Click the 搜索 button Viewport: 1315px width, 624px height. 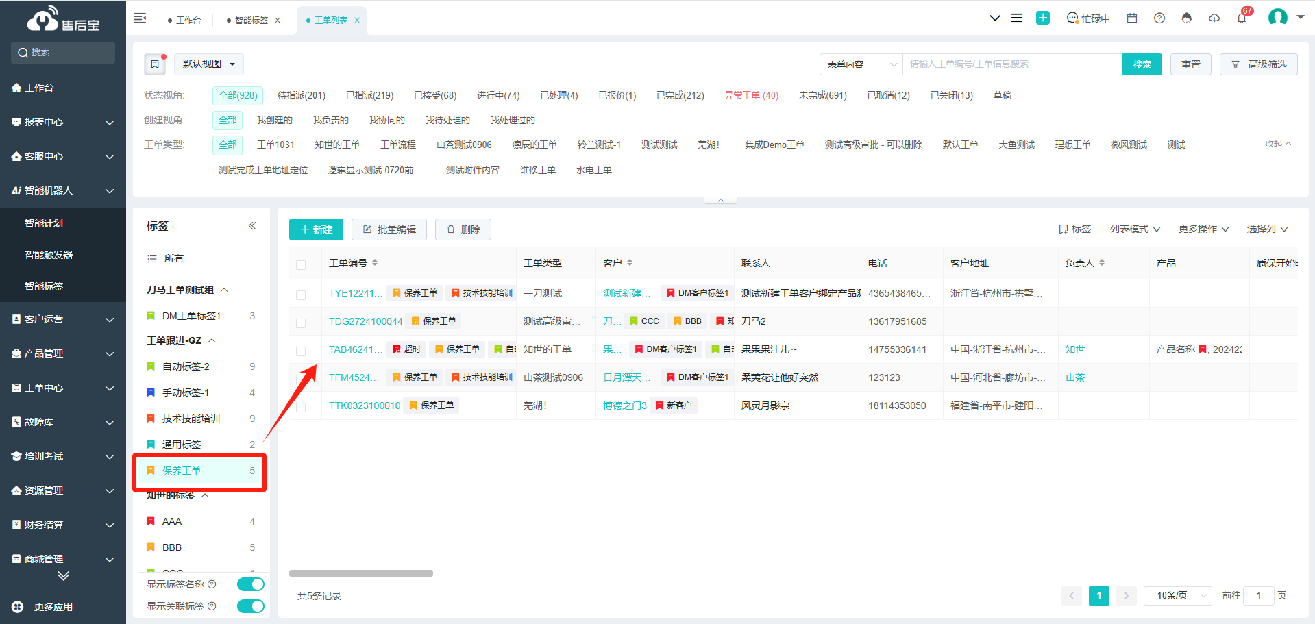click(1142, 64)
